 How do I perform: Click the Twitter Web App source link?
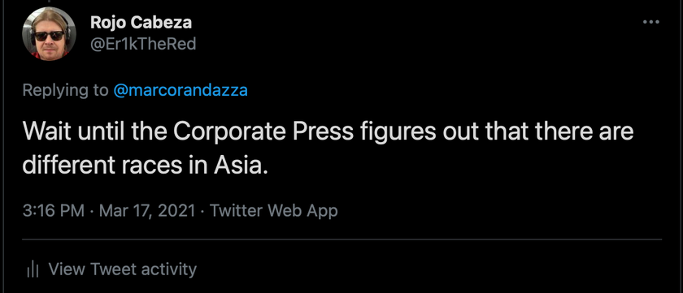273,211
